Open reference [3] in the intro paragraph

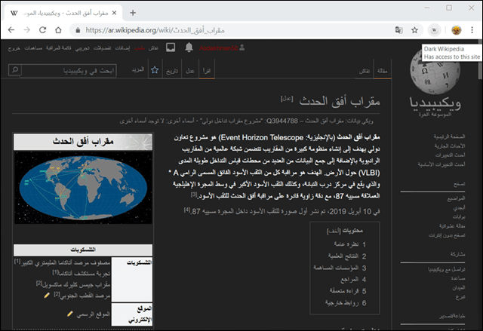click(x=194, y=195)
